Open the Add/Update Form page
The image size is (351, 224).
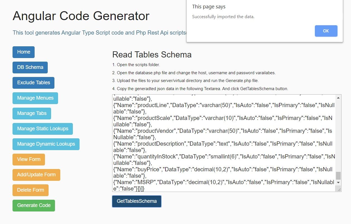(x=36, y=175)
